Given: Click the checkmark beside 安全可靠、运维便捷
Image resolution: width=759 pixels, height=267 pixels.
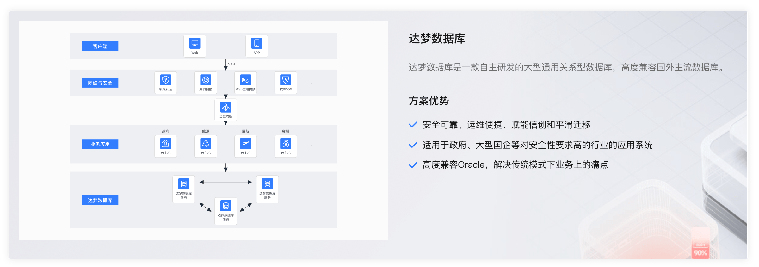Looking at the screenshot, I should click(x=413, y=125).
